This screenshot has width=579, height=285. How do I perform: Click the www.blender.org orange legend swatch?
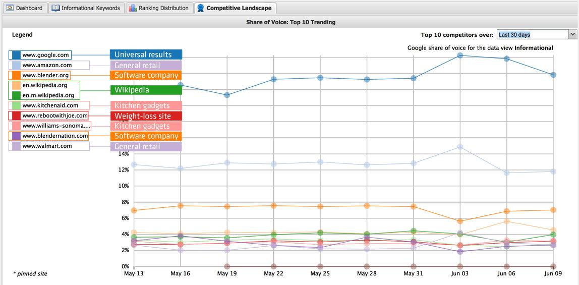[x=16, y=75]
